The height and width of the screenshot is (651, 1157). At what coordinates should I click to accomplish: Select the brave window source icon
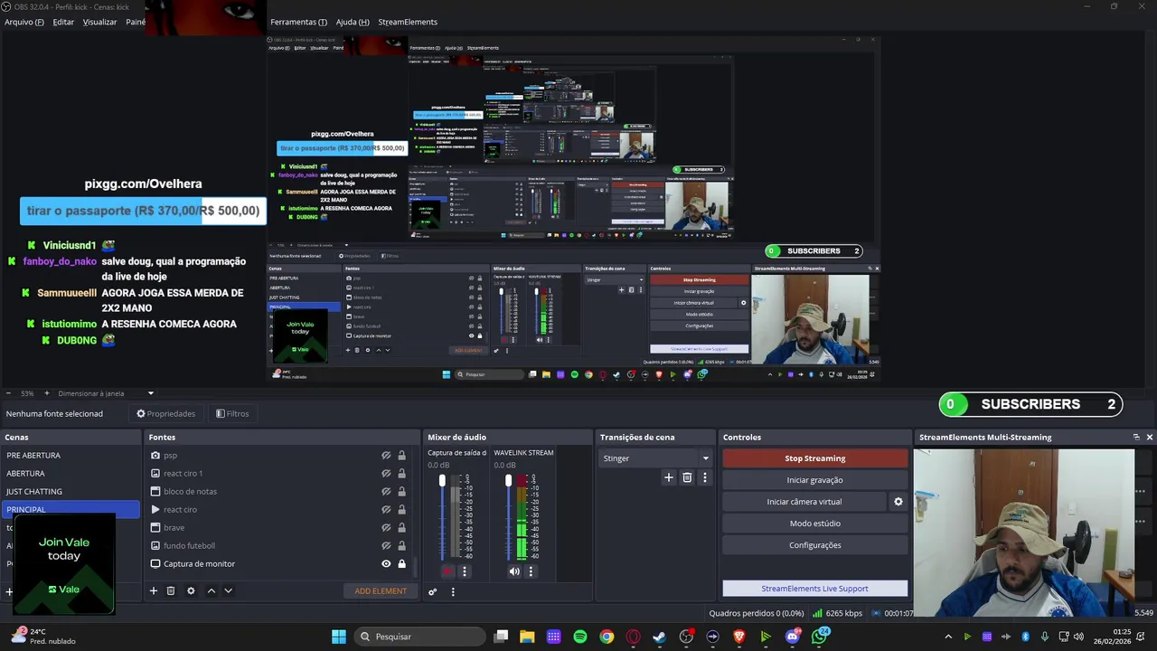(x=155, y=528)
